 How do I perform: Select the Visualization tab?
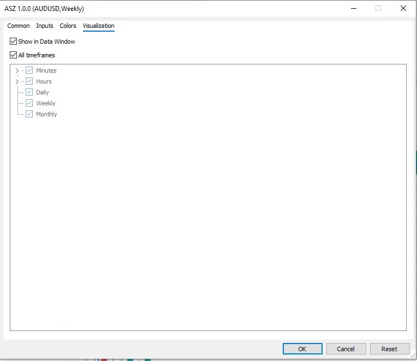click(98, 26)
